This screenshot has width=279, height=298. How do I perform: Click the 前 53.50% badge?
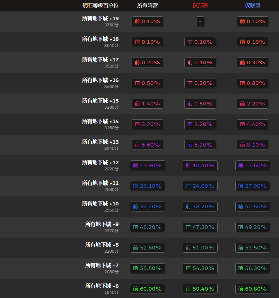pyautogui.click(x=253, y=248)
